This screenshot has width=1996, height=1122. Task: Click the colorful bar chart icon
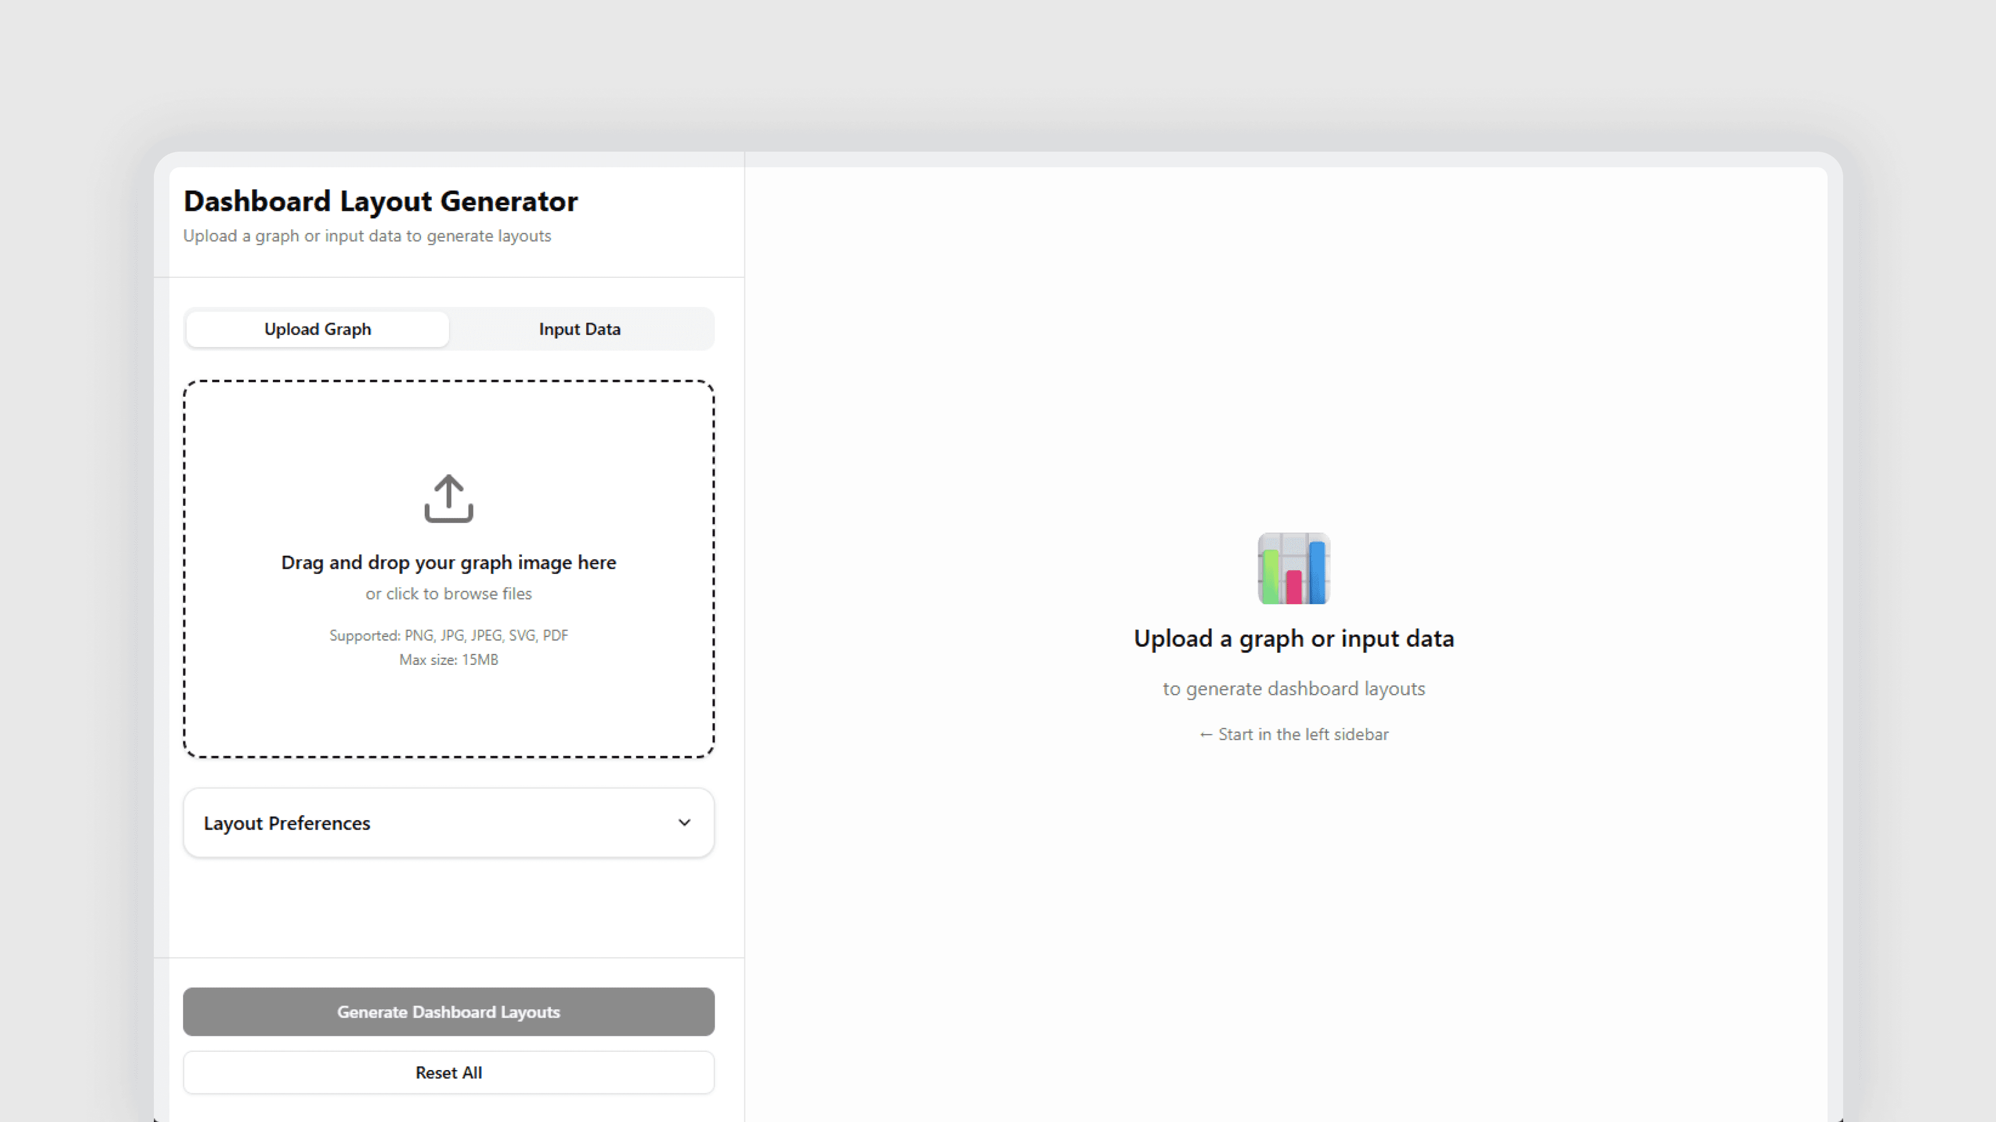tap(1293, 568)
